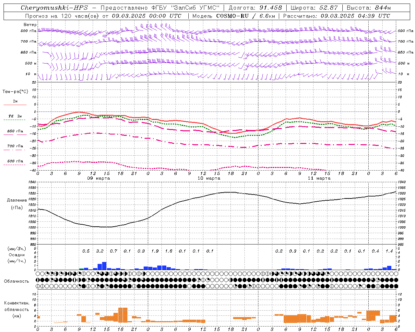Click the provider text ФГБУ "ЗапСиб УГМС"

click(185, 8)
